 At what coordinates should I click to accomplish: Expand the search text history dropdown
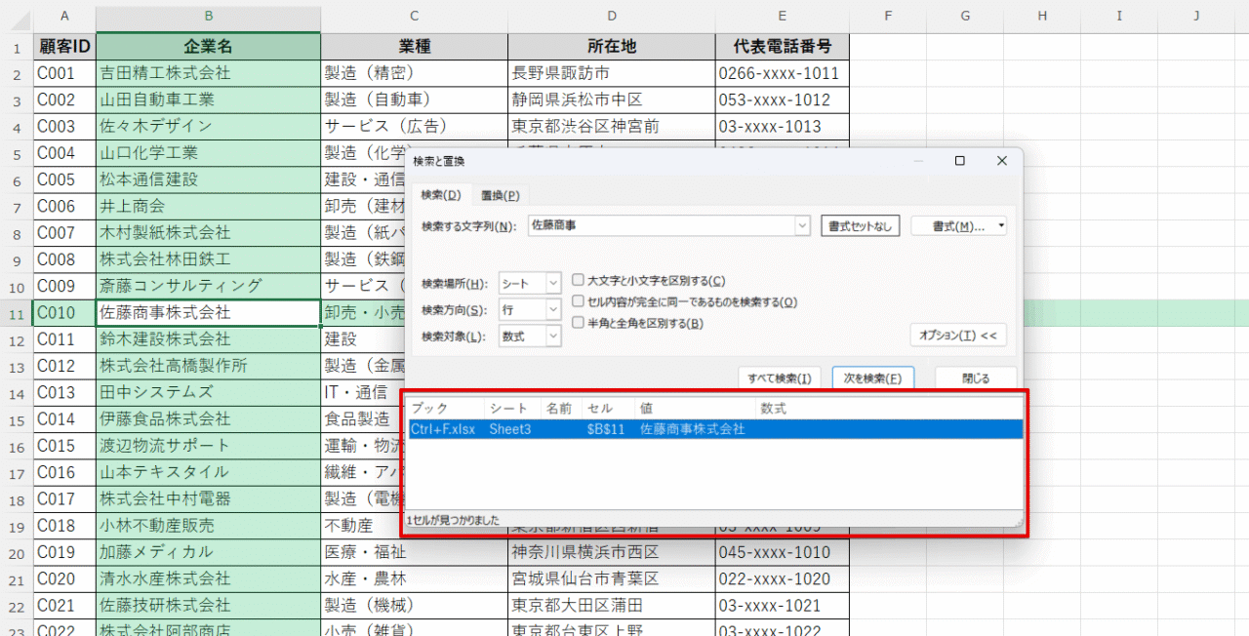coord(802,224)
